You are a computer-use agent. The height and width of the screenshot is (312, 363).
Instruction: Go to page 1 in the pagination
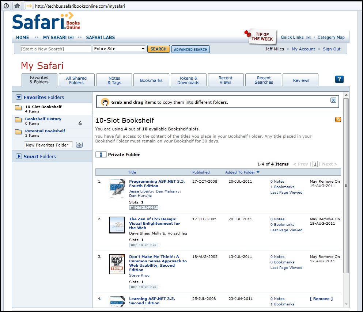(x=315, y=164)
